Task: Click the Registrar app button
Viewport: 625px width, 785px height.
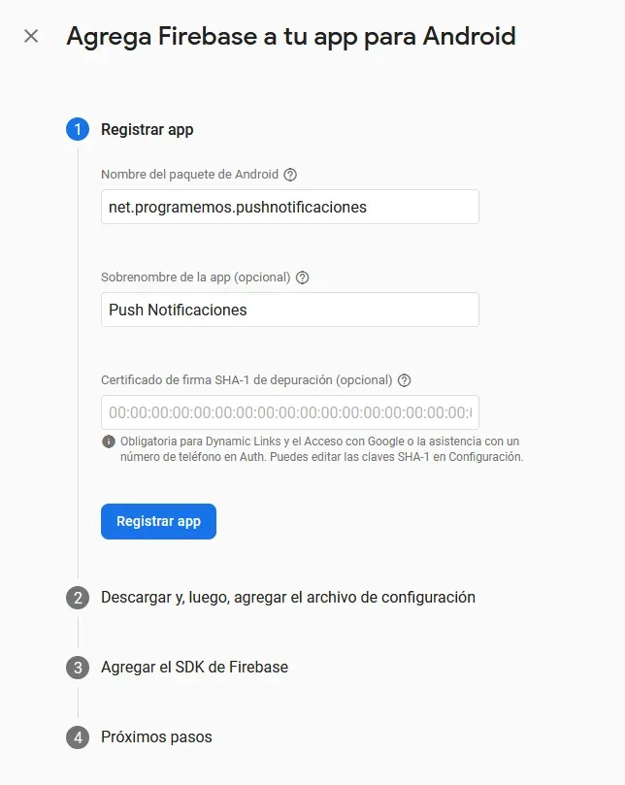Action: coord(158,521)
